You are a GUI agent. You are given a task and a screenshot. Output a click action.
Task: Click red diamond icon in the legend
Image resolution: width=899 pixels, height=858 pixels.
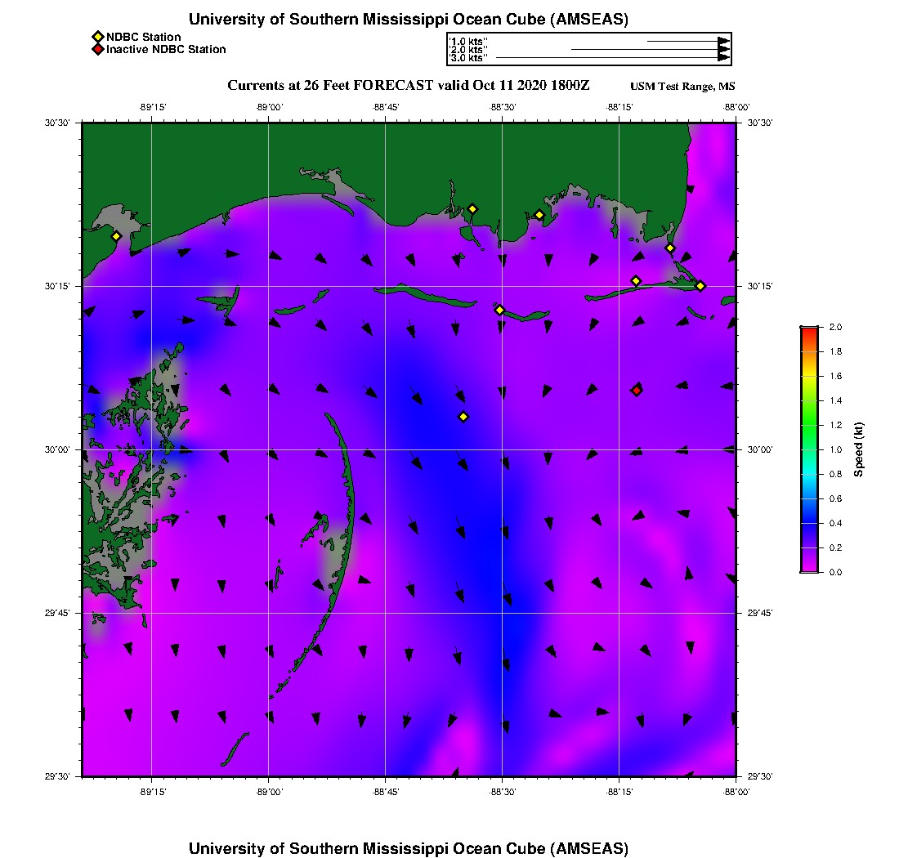97,49
